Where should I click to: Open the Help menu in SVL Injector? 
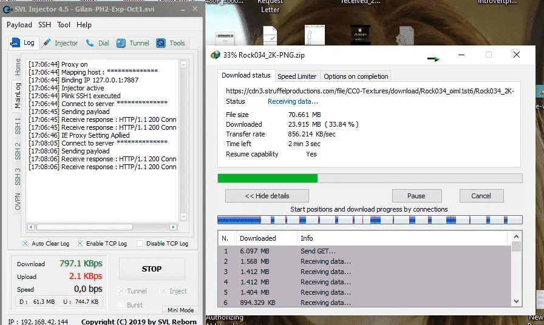tap(84, 25)
